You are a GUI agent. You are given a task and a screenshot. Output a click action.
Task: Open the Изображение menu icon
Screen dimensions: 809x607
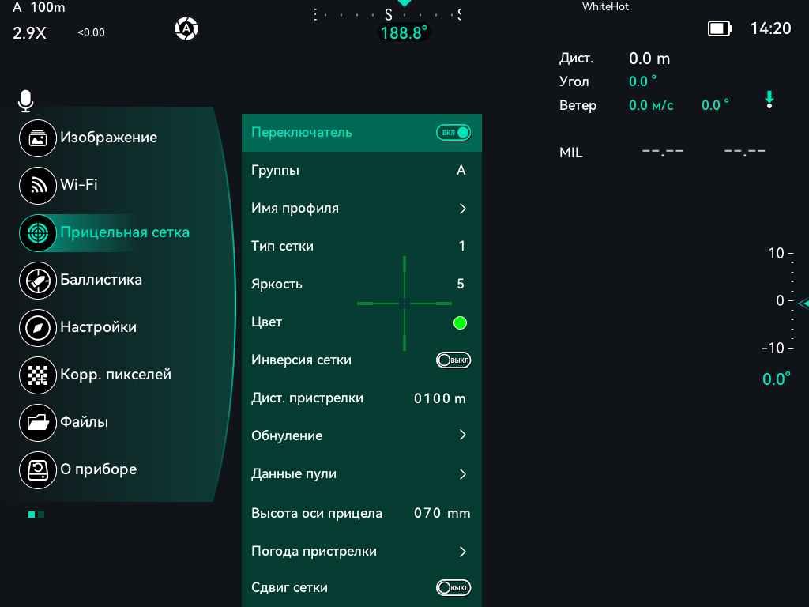38,138
